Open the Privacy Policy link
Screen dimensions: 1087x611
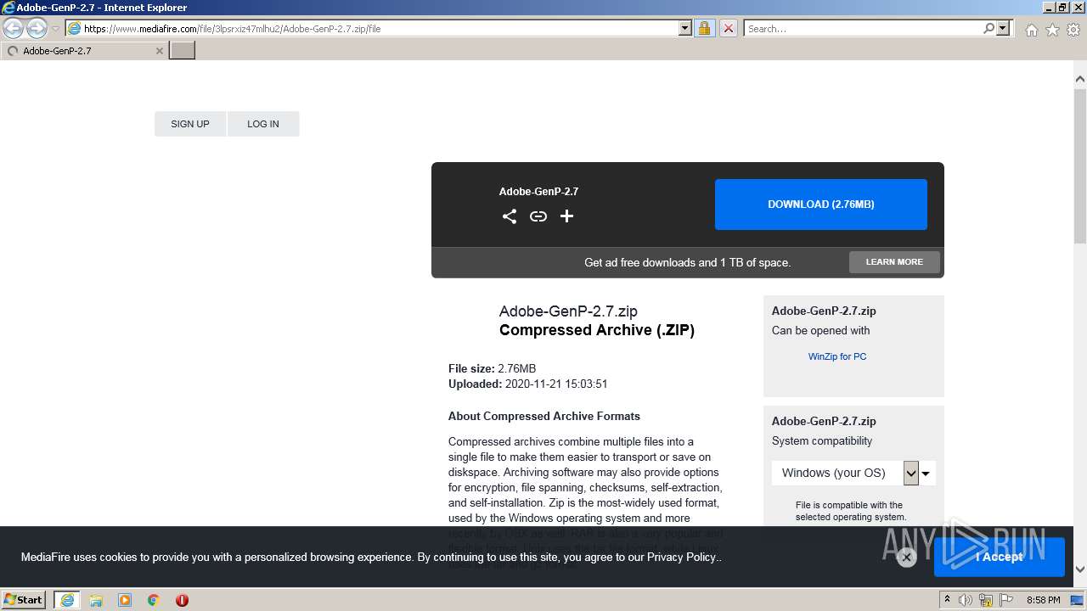tap(682, 558)
